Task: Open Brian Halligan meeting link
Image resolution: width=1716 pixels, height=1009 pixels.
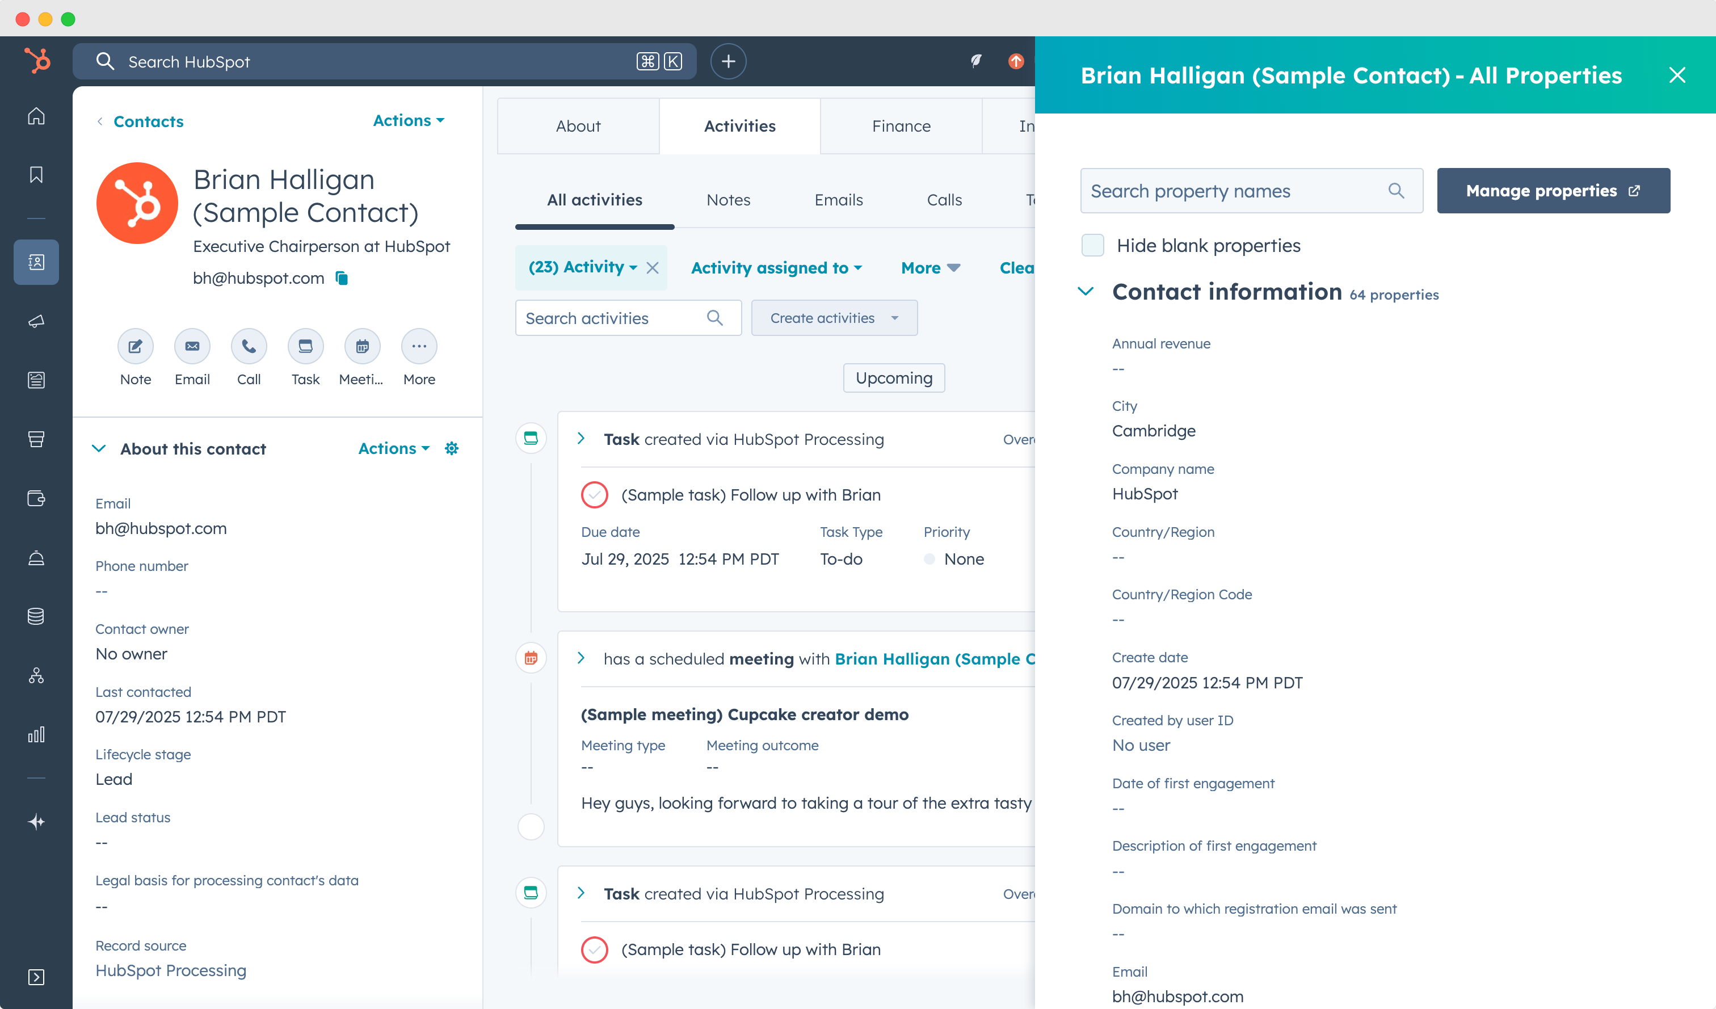Action: click(x=934, y=659)
